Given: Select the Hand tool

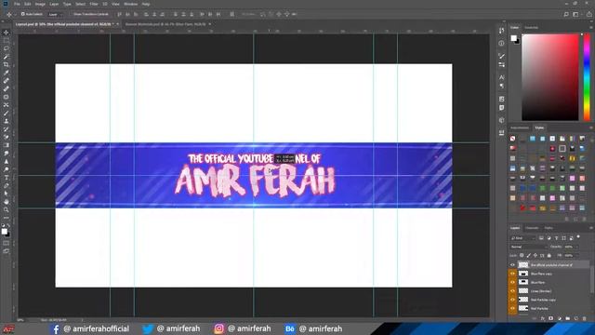Looking at the screenshot, I should point(7,202).
